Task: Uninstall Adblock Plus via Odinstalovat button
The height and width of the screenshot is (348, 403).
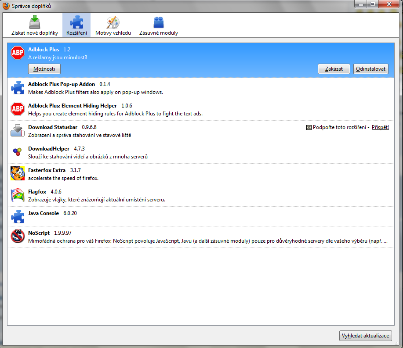Action: point(370,69)
